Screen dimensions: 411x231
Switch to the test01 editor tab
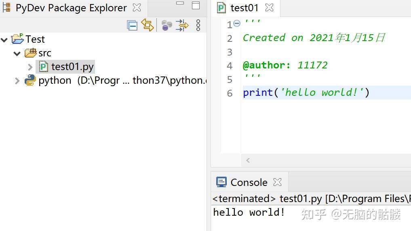point(244,8)
